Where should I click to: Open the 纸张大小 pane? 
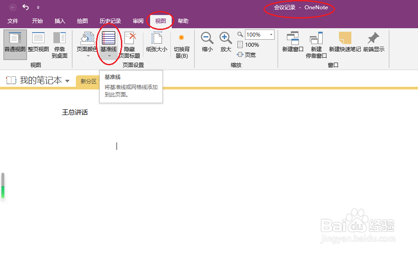coord(157,42)
